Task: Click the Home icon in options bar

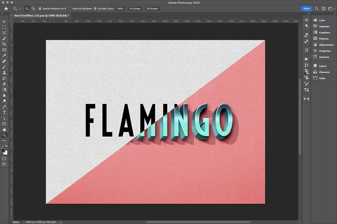Action: point(6,9)
